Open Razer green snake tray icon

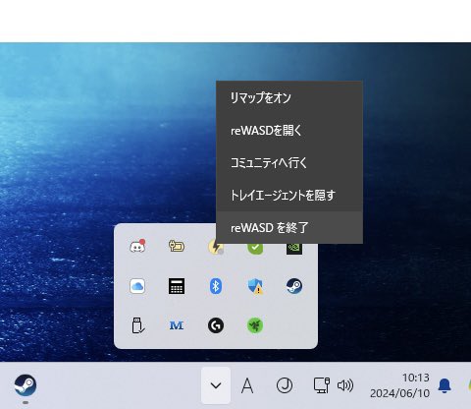pos(255,325)
